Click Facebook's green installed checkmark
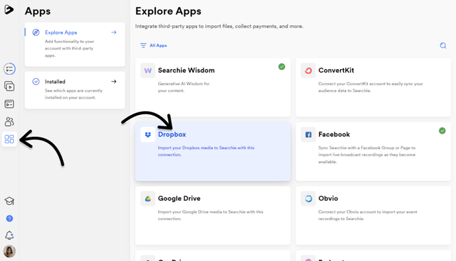This screenshot has width=456, height=261. point(442,131)
